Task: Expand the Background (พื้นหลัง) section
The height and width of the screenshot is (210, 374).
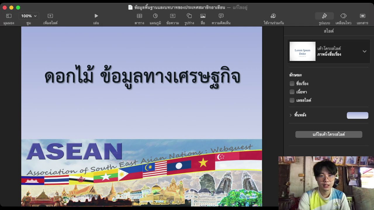Action: tap(291, 115)
